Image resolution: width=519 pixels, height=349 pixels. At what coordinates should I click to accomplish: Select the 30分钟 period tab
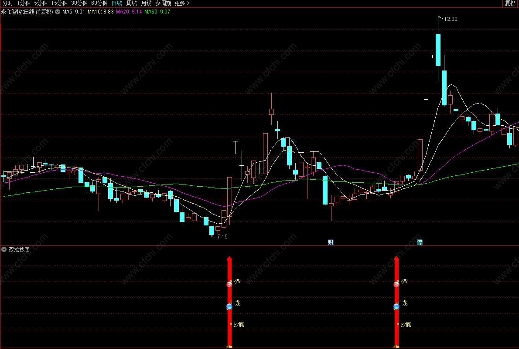click(x=79, y=3)
